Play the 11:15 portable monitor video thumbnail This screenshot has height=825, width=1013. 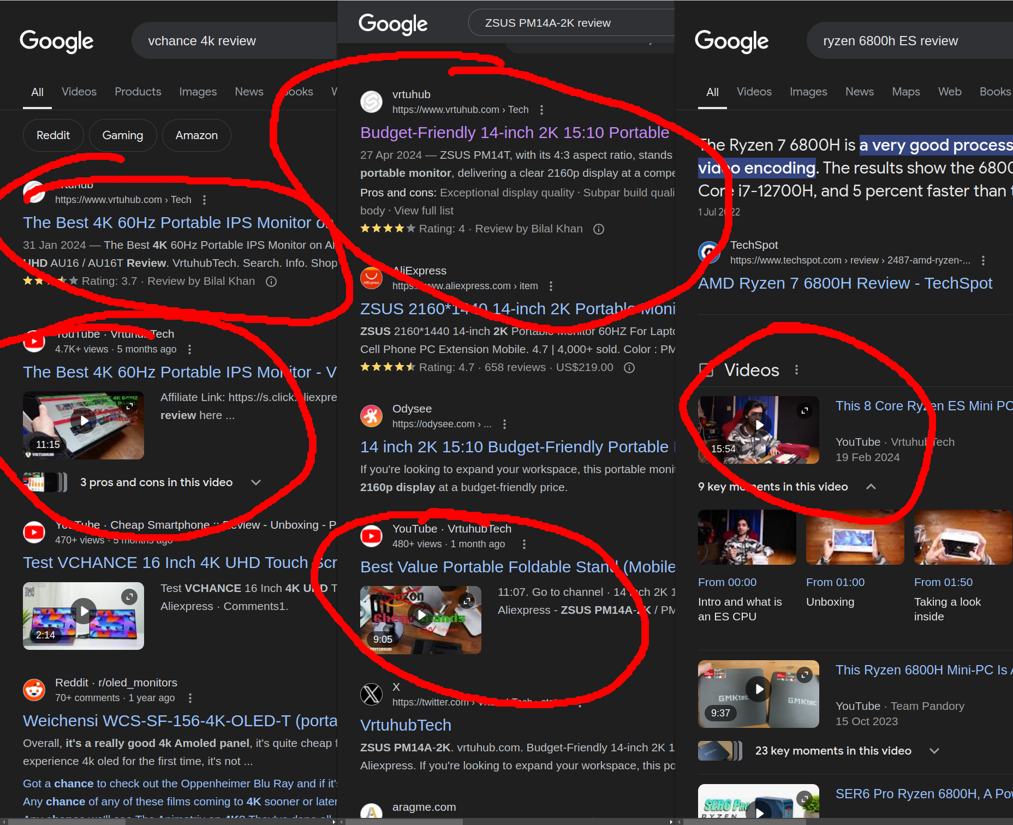click(x=84, y=425)
